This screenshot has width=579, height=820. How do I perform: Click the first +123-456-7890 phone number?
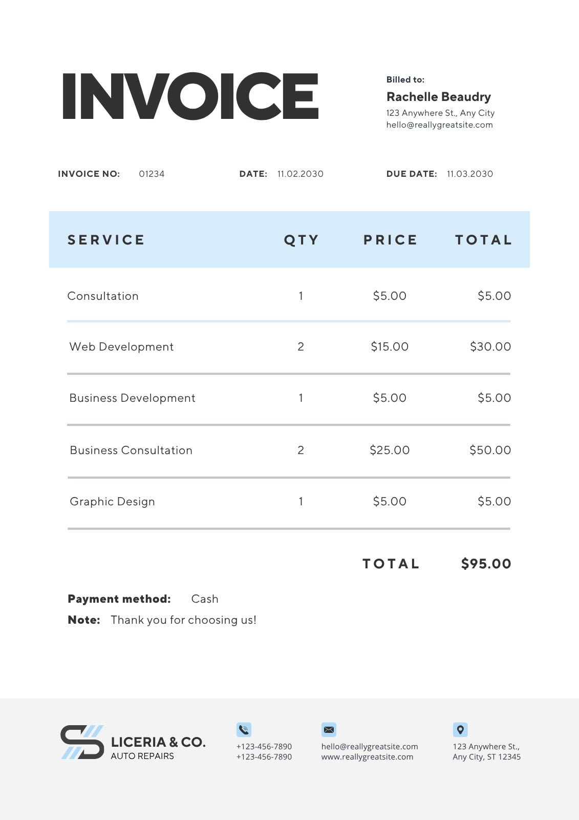264,747
